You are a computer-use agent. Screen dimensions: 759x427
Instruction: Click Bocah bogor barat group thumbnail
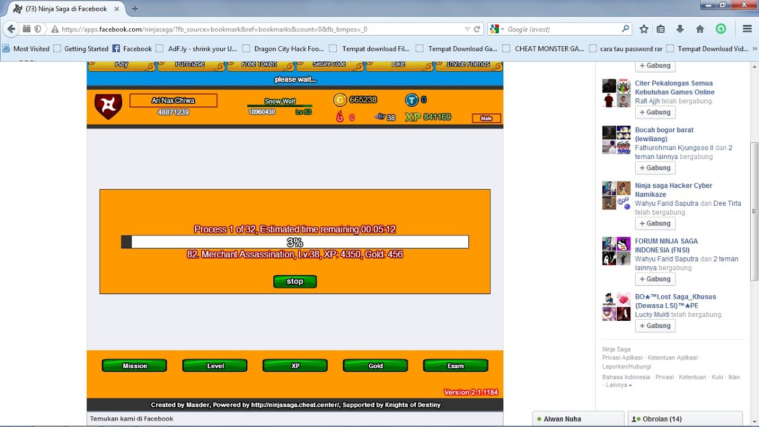(617, 140)
